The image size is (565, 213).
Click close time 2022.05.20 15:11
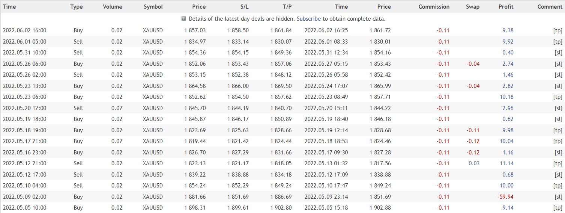click(326, 108)
